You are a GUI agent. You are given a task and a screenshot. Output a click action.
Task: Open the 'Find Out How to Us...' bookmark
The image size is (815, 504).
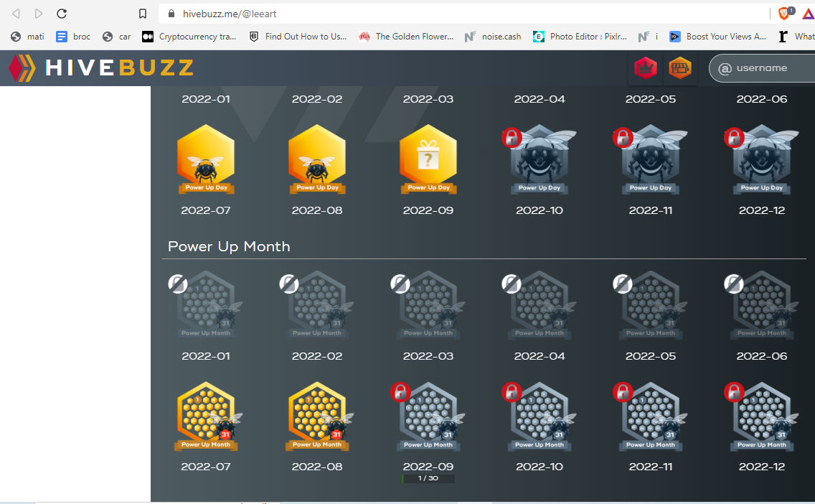tap(298, 37)
